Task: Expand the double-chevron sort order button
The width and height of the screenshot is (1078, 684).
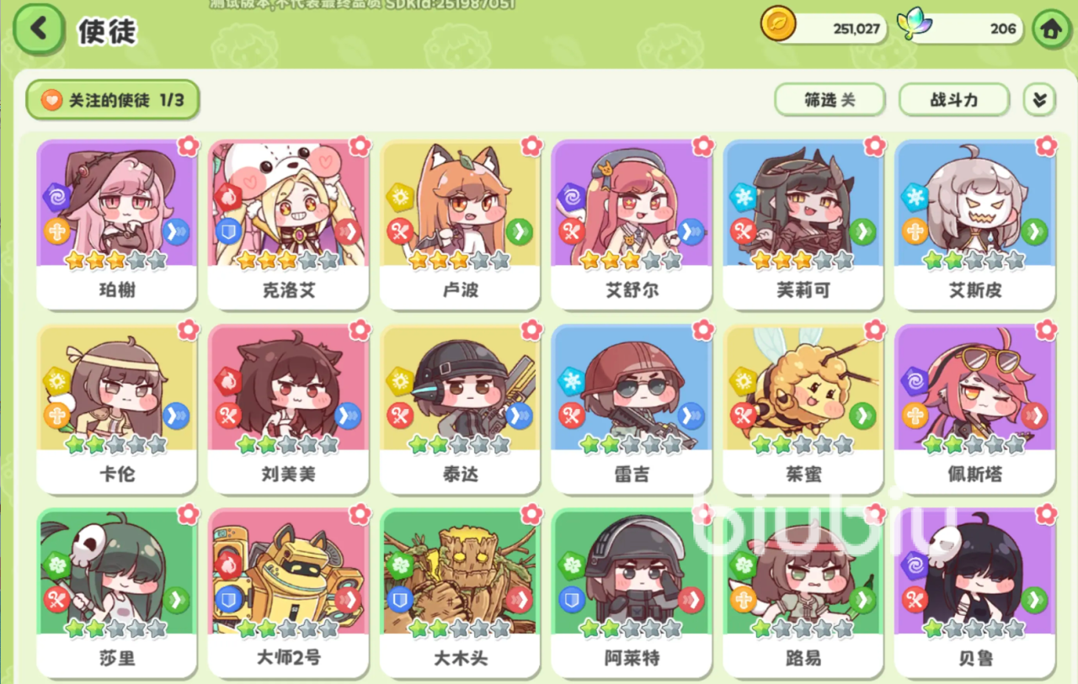Action: click(1040, 100)
